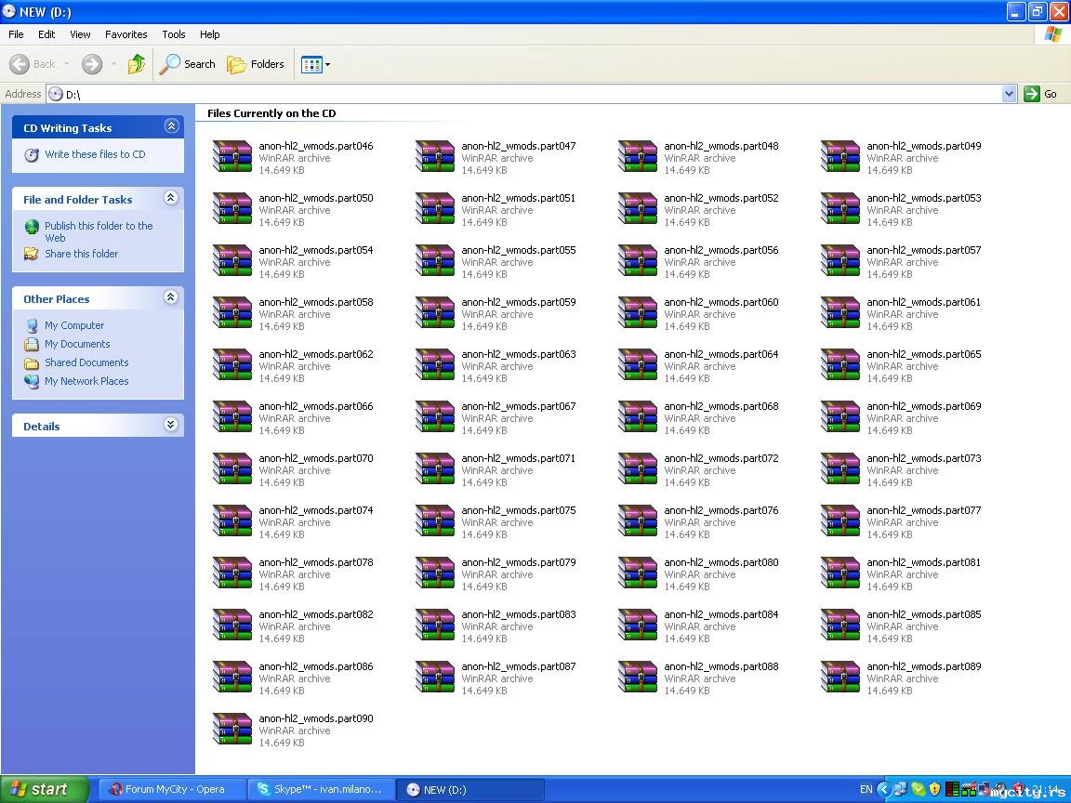Select the part048 WinRAR archive icon

click(x=638, y=156)
